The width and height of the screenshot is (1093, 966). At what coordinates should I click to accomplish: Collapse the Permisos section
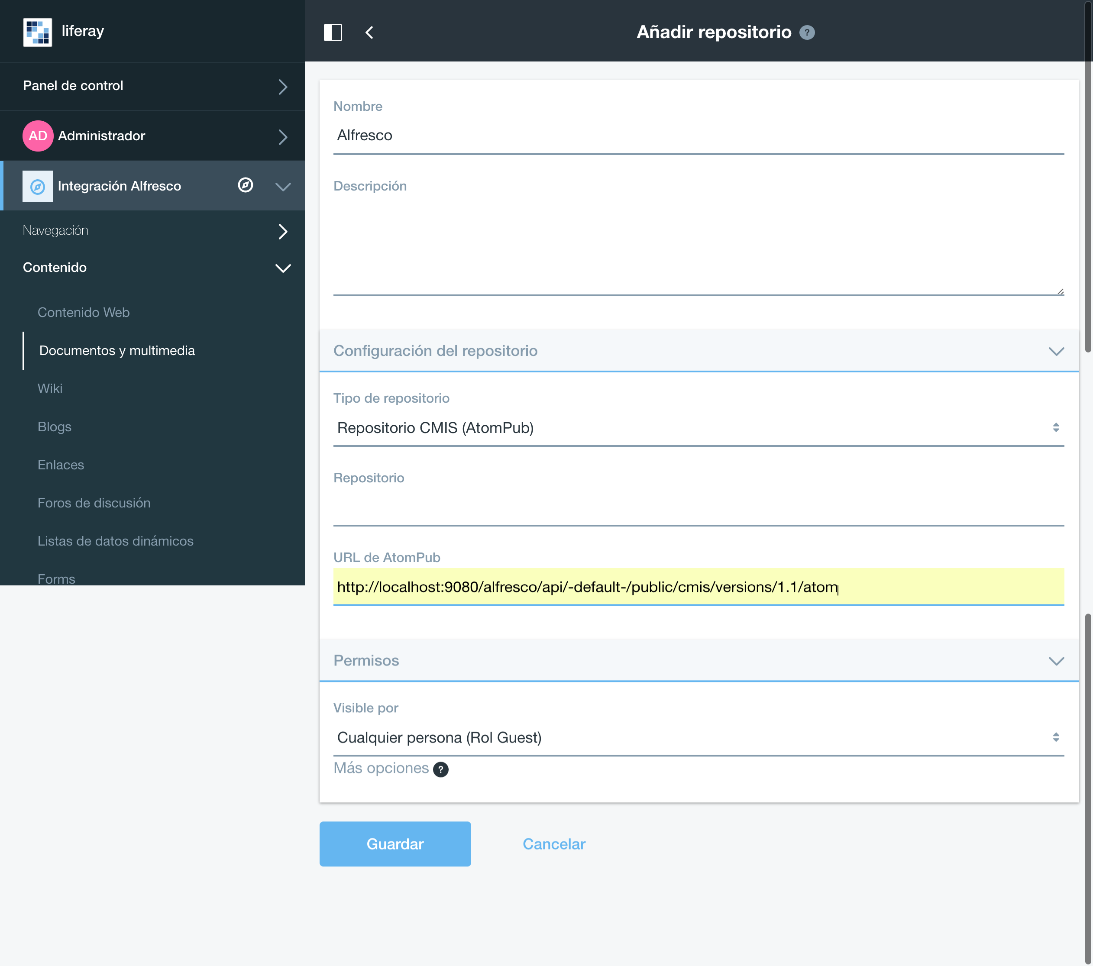pos(1056,661)
